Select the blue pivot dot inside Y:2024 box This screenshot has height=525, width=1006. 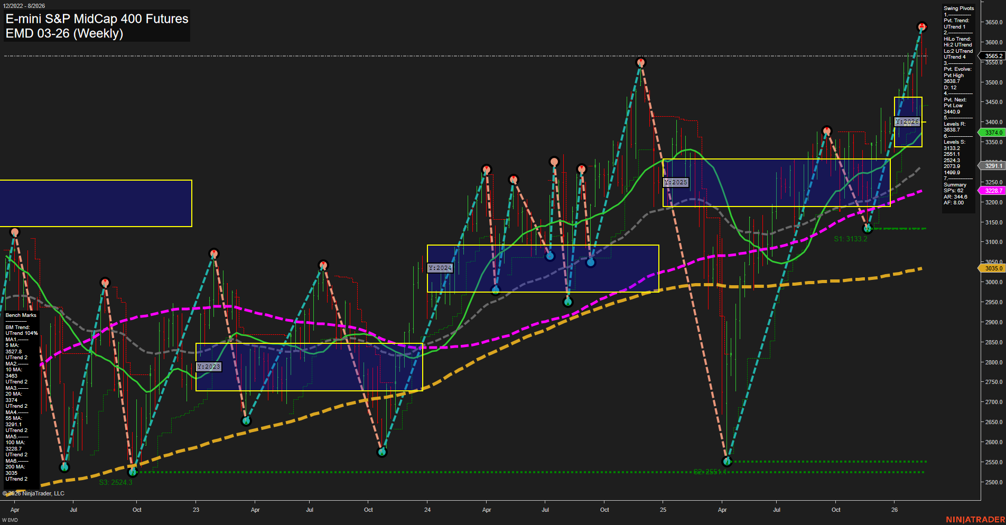549,256
